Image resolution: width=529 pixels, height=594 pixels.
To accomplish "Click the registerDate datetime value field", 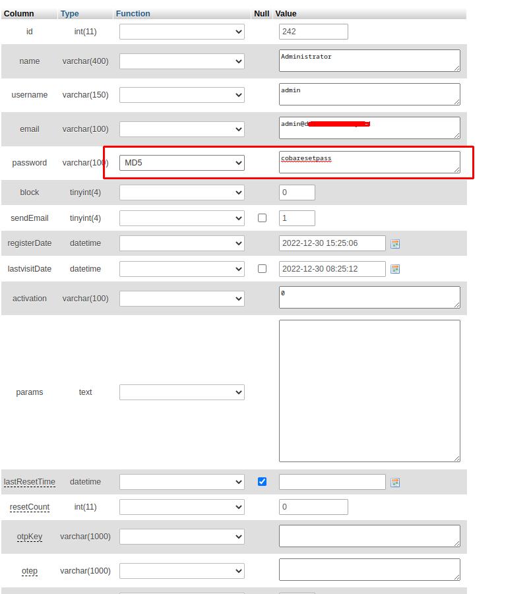I will coord(332,243).
